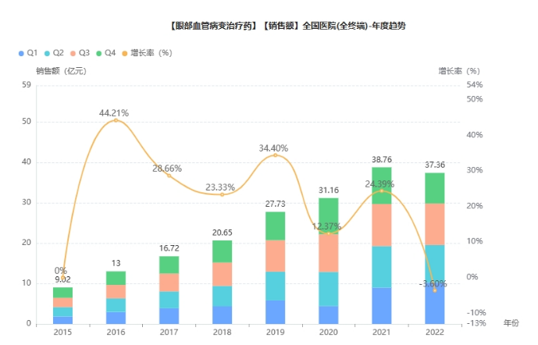Select the blue Q1 segment of 2022 bar

(x=435, y=304)
